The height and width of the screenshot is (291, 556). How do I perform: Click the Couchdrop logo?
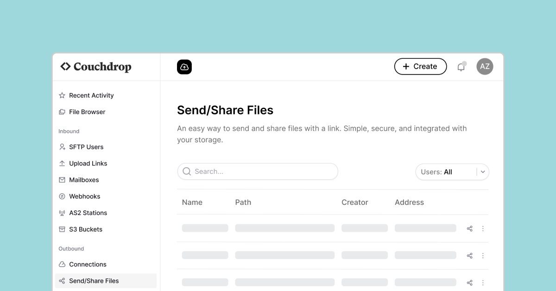point(96,67)
